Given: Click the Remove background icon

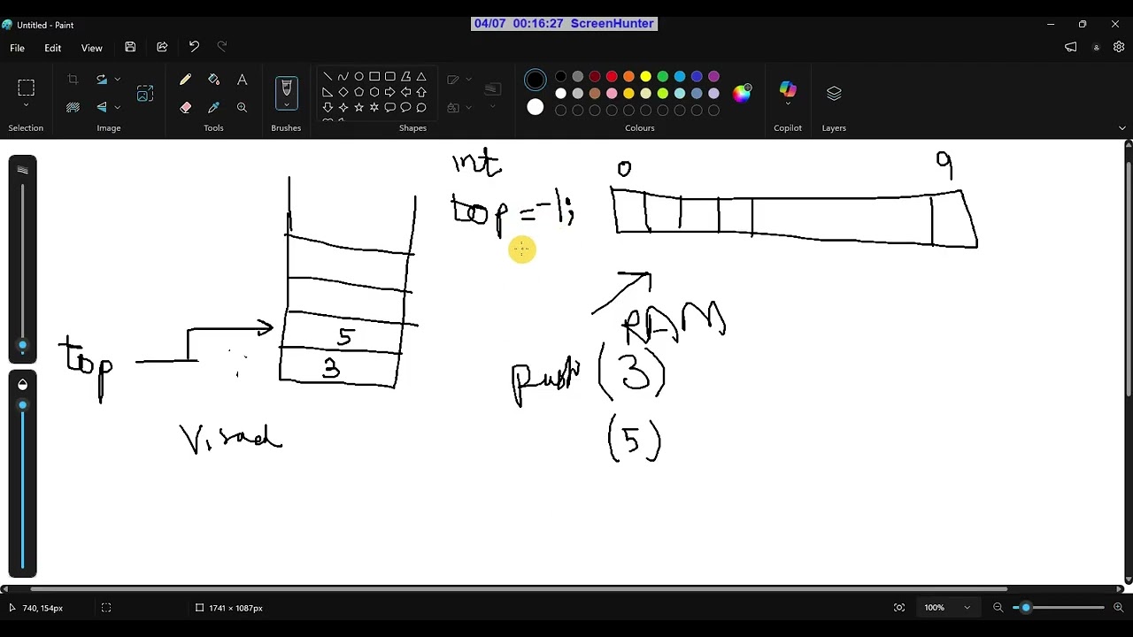Looking at the screenshot, I should (x=73, y=107).
